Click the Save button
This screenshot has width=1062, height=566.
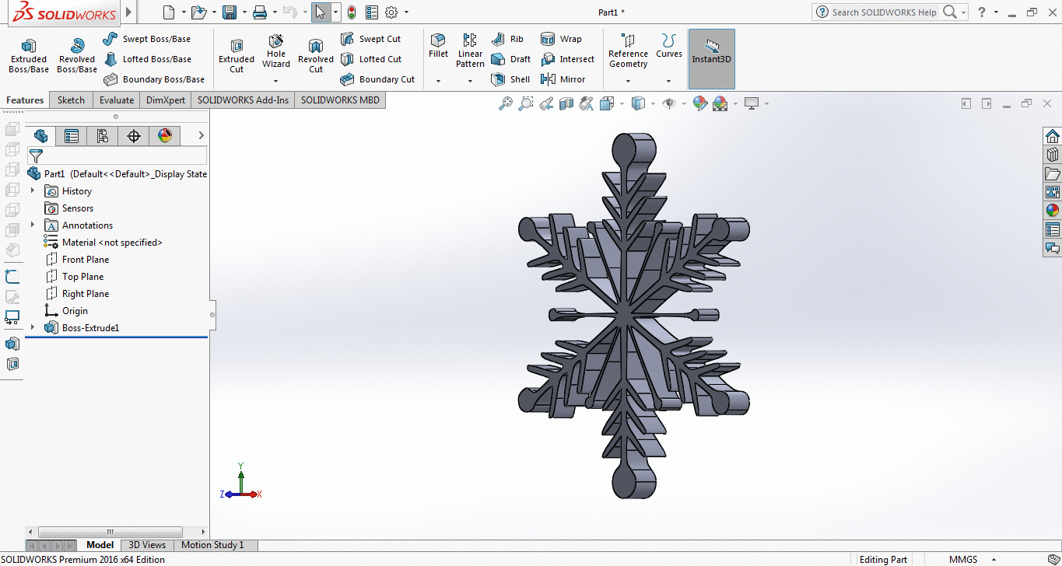229,12
